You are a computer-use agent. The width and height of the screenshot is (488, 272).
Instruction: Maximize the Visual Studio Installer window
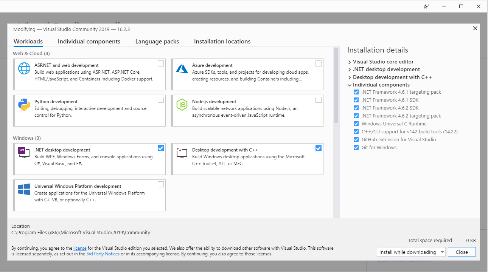461,6
